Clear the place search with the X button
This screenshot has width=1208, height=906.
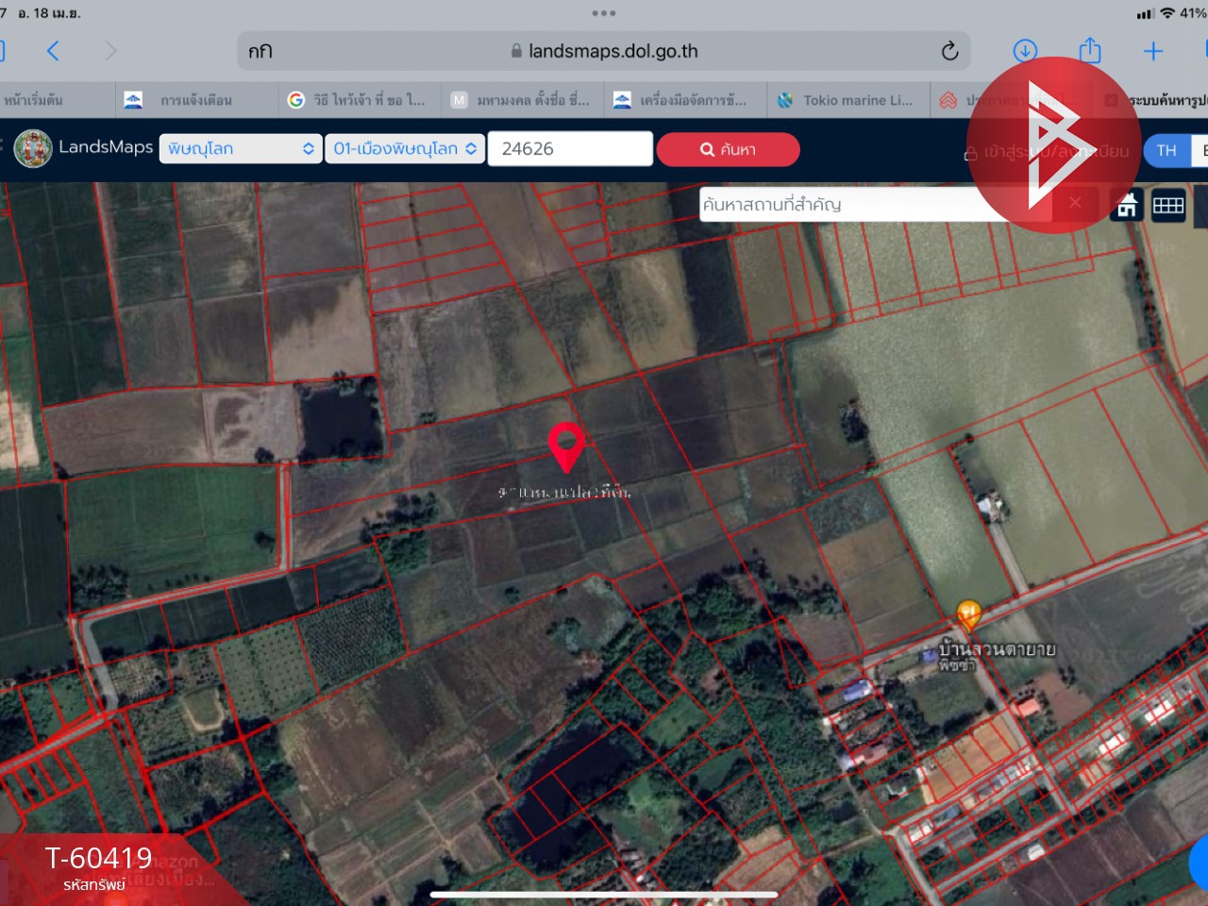click(x=1075, y=203)
